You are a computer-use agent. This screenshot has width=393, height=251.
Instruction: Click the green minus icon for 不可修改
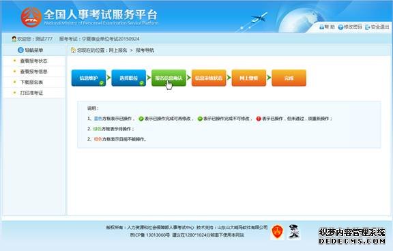pos(200,119)
